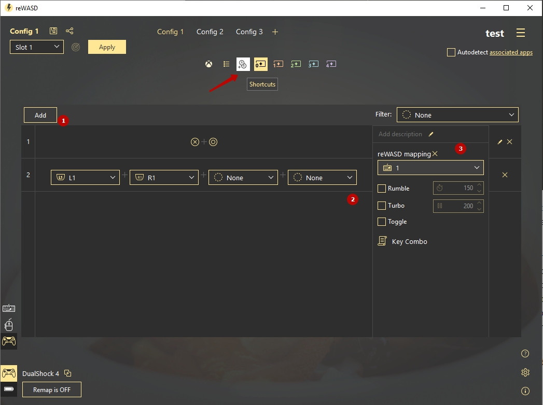The image size is (543, 405).
Task: Click the Add shortcut button
Action: 40,115
